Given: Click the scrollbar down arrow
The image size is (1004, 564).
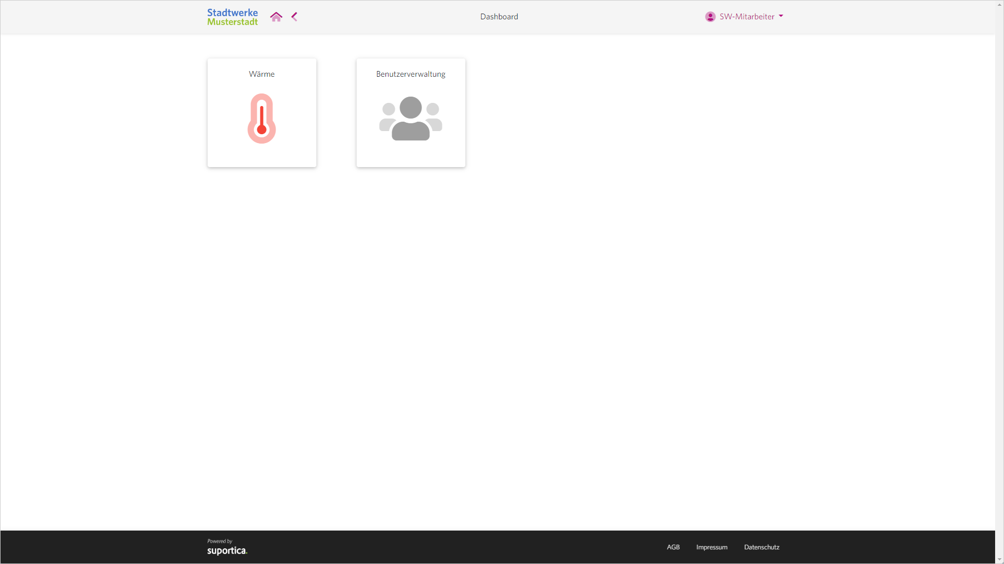Looking at the screenshot, I should pos(999,560).
